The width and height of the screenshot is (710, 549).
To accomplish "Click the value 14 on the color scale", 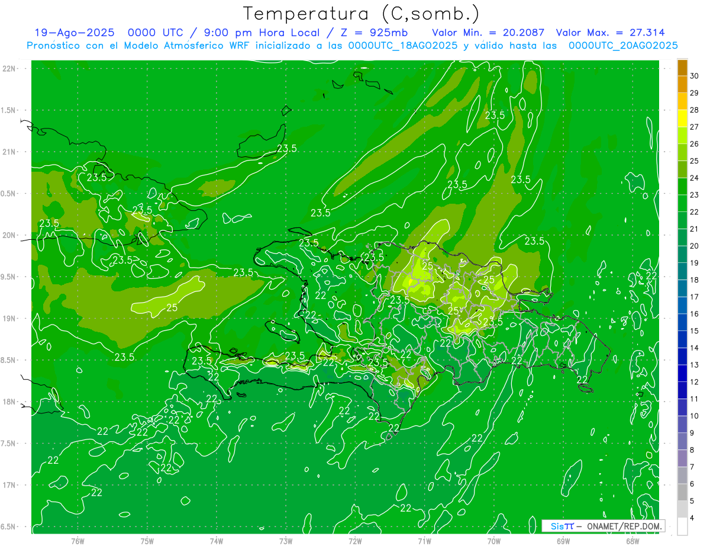I will 695,348.
